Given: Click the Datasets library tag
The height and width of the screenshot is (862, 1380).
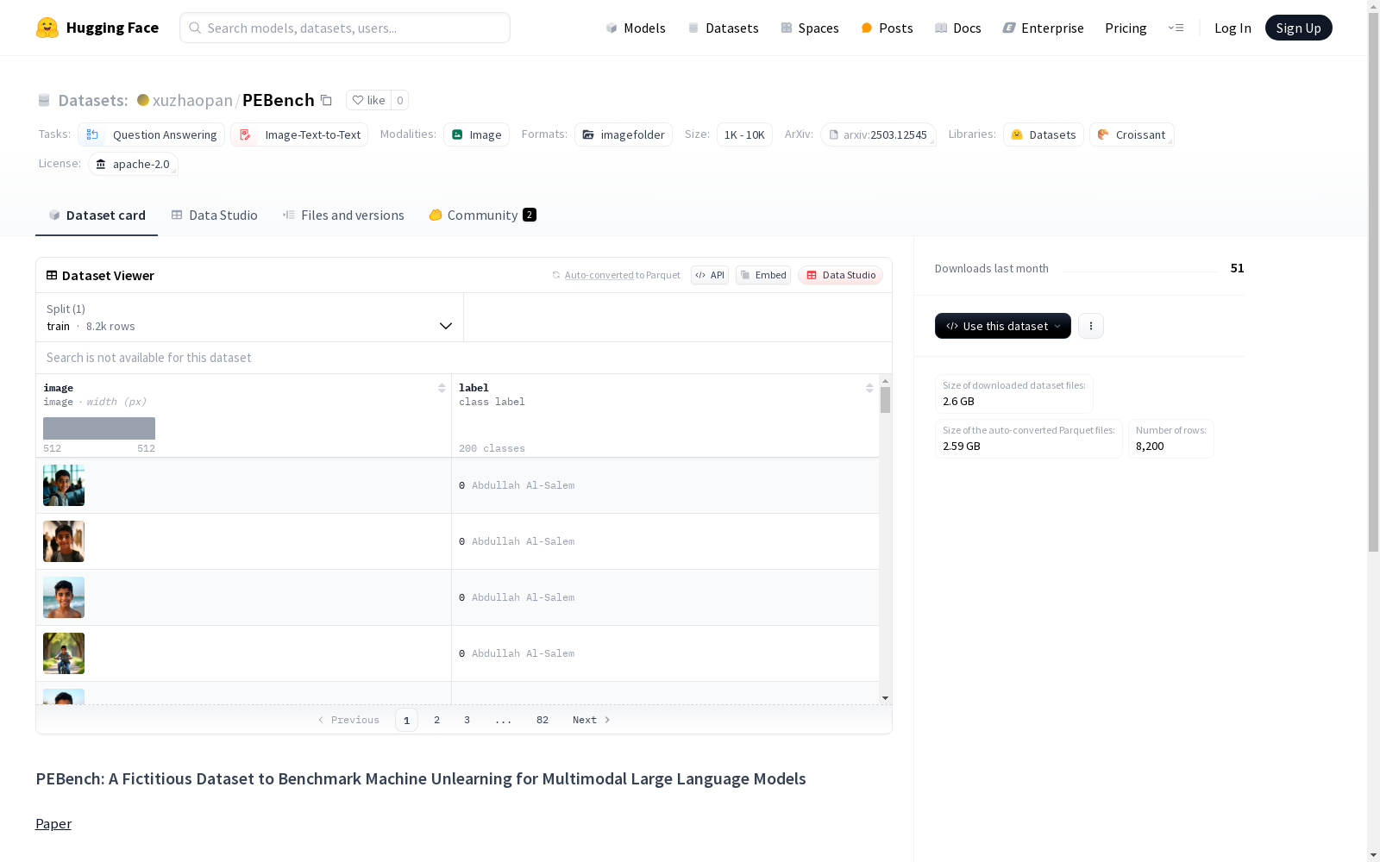Looking at the screenshot, I should 1044,134.
